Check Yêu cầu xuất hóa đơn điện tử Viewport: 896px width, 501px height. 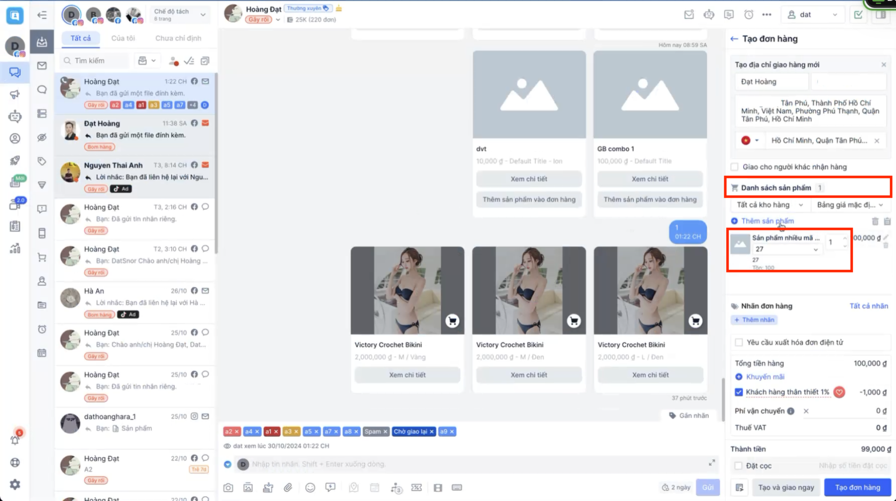tap(739, 342)
